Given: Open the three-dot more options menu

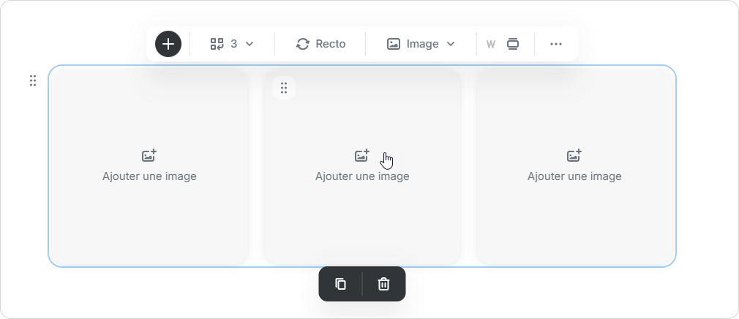Looking at the screenshot, I should [556, 44].
